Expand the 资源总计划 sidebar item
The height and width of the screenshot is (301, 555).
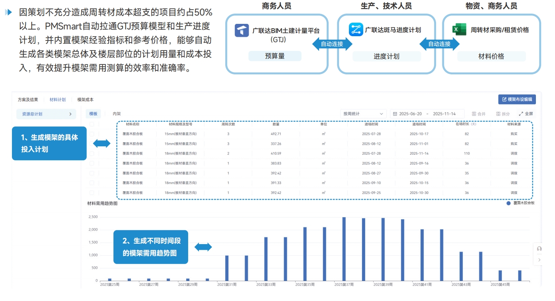pyautogui.click(x=47, y=114)
